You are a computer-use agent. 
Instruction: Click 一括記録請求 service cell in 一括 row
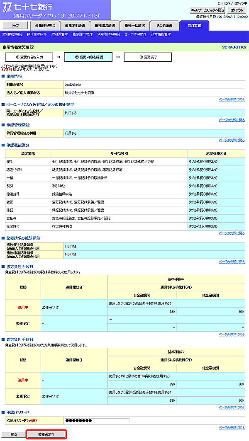coord(119,178)
